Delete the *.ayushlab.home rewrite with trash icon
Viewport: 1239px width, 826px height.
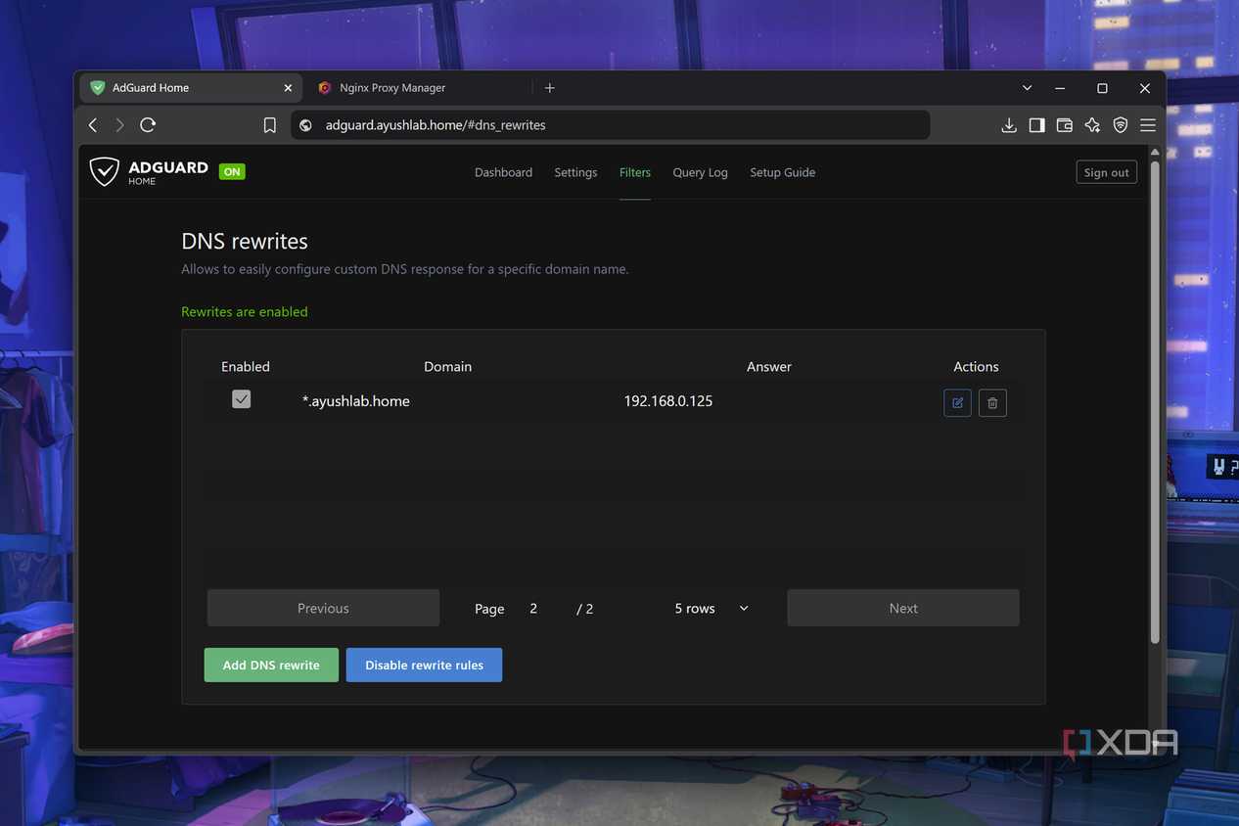pyautogui.click(x=992, y=403)
